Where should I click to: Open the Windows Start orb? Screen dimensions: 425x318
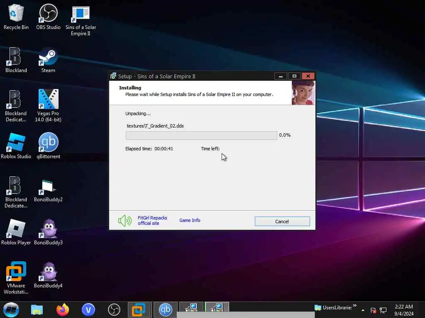(x=11, y=310)
